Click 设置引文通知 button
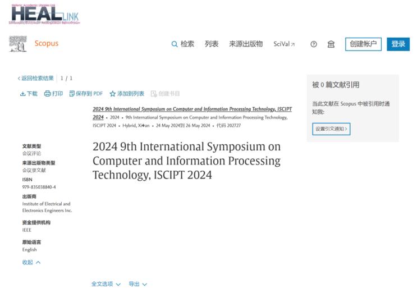Image resolution: width=417 pixels, height=293 pixels. click(331, 129)
